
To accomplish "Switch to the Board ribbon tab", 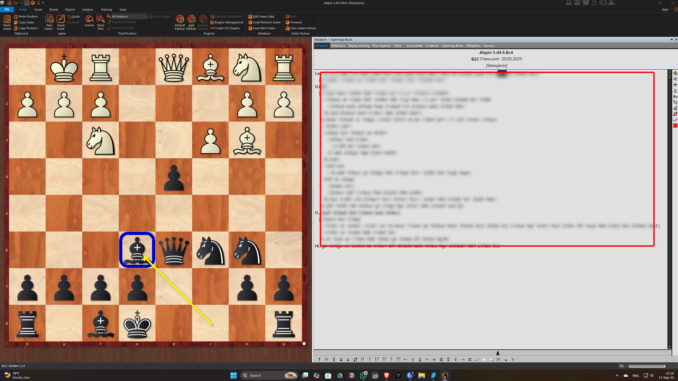I will tap(54, 10).
